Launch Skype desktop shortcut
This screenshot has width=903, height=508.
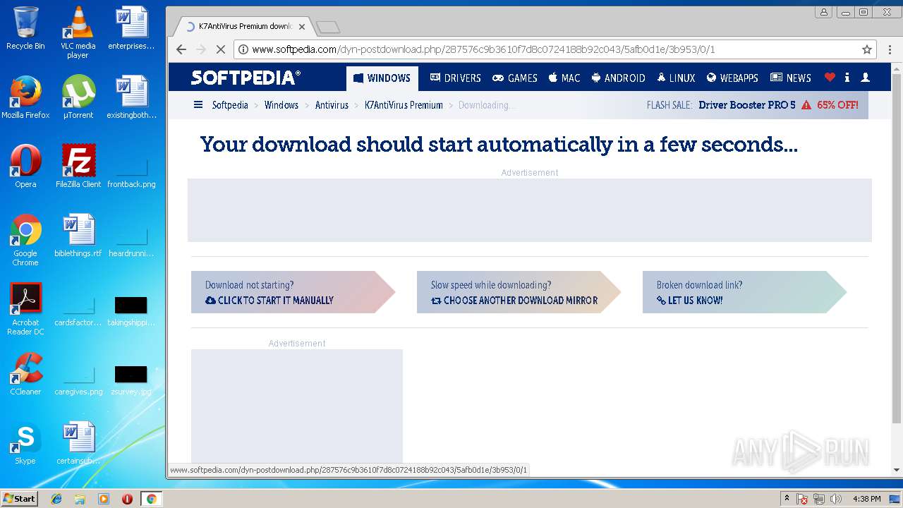click(x=25, y=442)
